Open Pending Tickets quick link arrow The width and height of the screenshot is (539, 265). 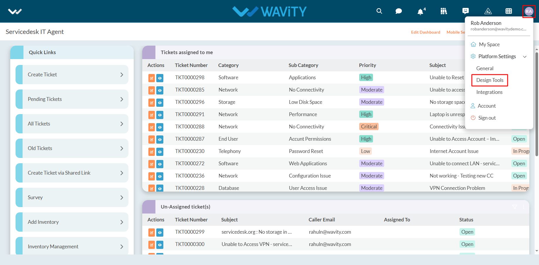122,99
